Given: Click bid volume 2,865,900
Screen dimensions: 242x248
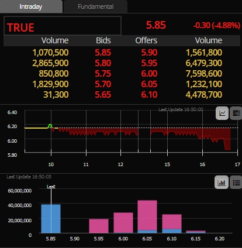Looking at the screenshot, I should tap(50, 63).
